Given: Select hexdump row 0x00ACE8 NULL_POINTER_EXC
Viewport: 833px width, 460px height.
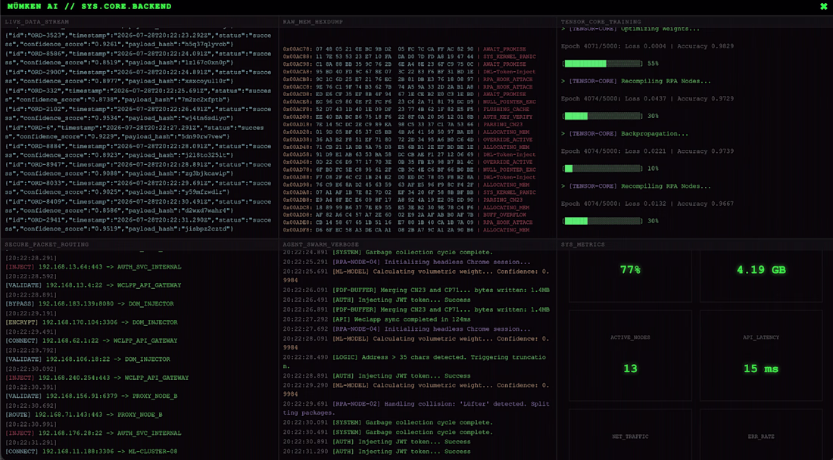Looking at the screenshot, I should click(x=409, y=102).
